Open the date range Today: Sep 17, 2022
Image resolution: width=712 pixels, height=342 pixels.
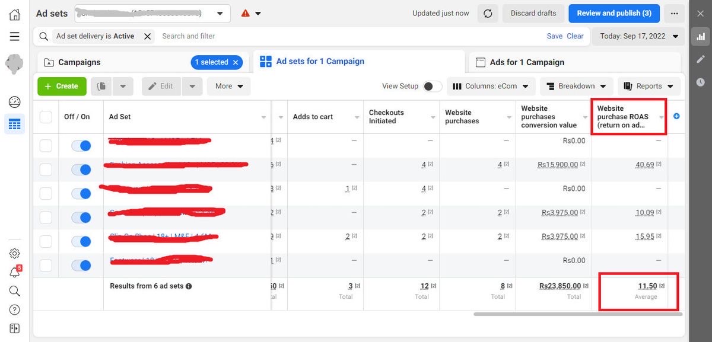639,36
